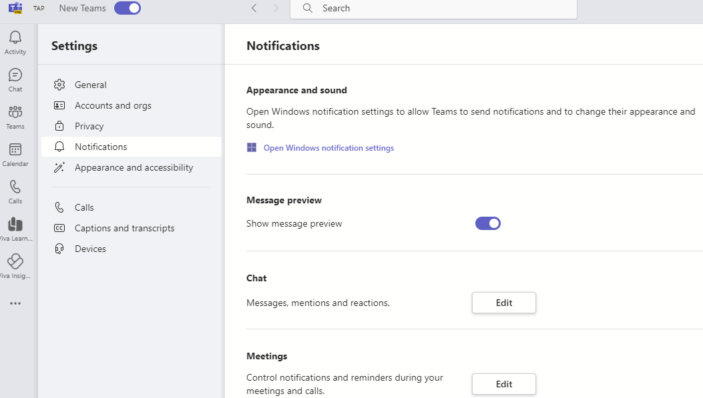Image resolution: width=703 pixels, height=398 pixels.
Task: Navigate forward with the right chevron
Action: [276, 9]
